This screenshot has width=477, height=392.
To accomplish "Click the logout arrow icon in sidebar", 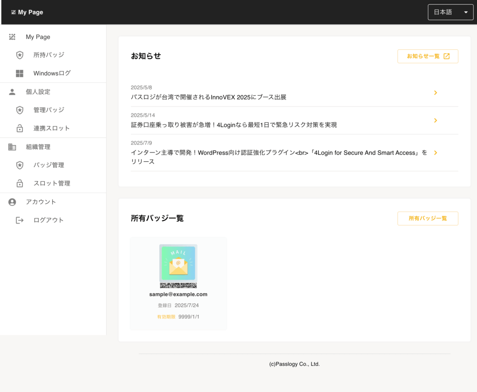I will click(x=20, y=220).
